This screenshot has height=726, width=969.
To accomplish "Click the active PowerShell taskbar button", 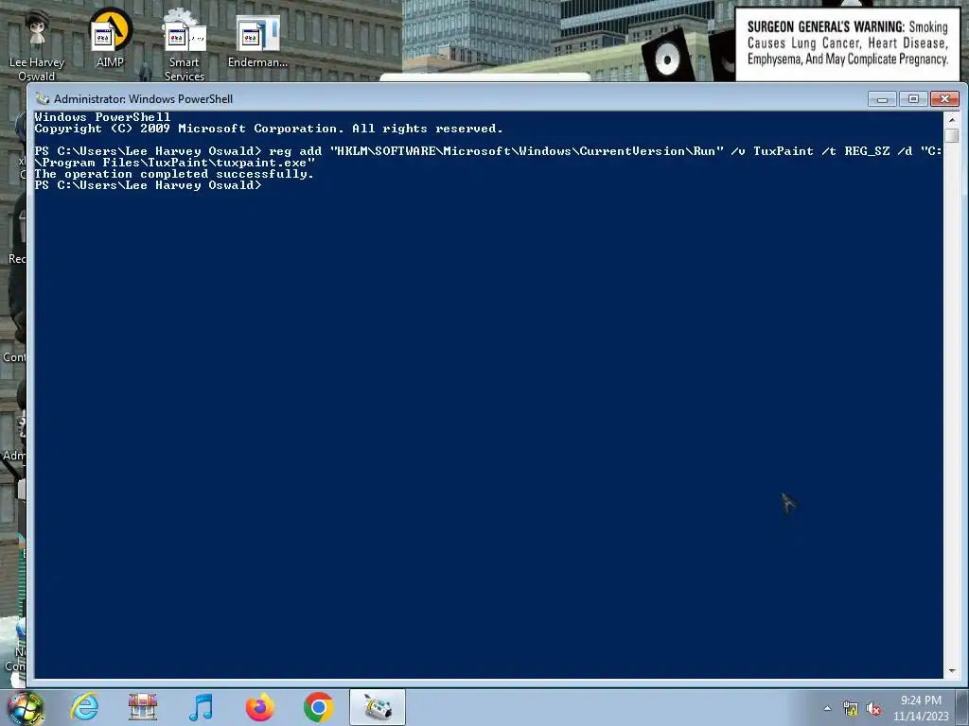I will point(377,707).
